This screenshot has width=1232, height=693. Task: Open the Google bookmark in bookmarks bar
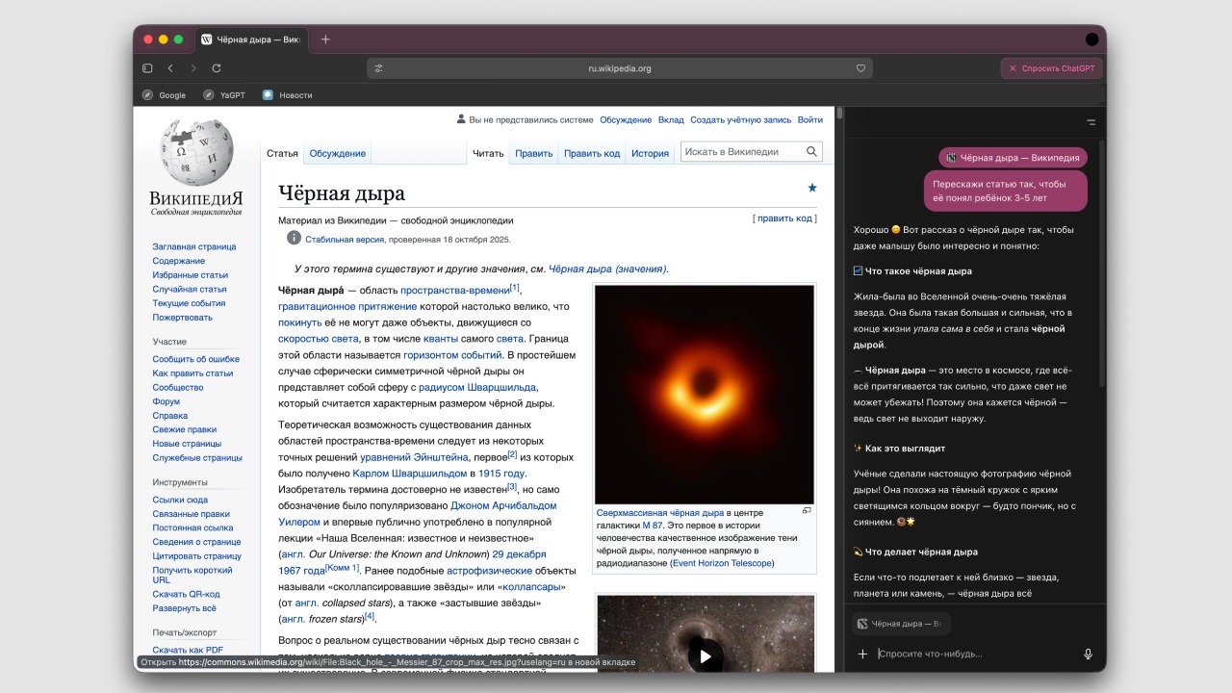click(x=164, y=95)
